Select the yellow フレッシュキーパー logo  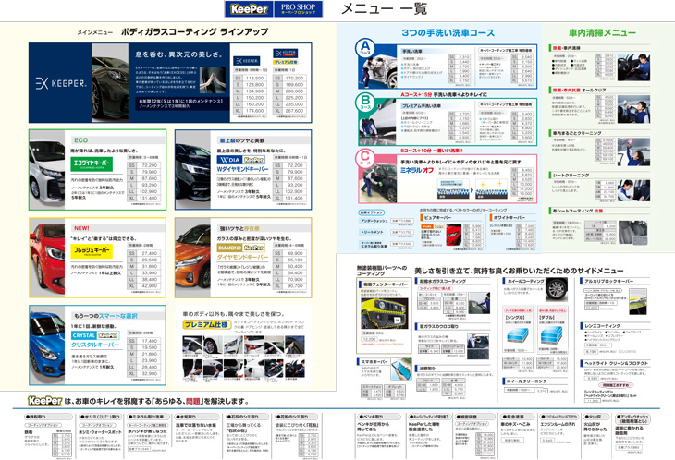pos(92,251)
